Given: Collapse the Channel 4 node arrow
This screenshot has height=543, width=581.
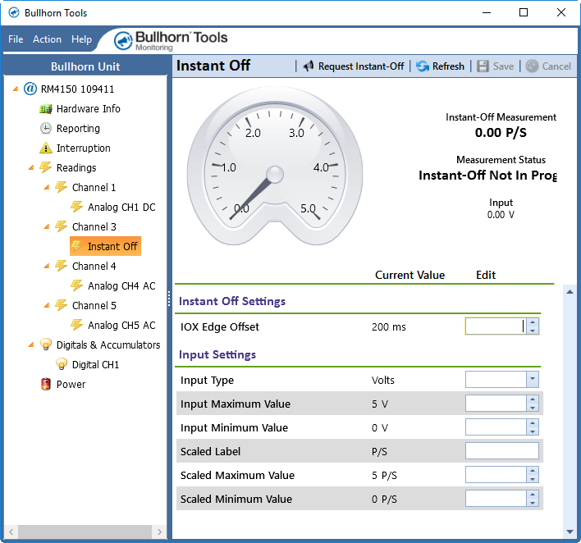Looking at the screenshot, I should [47, 267].
